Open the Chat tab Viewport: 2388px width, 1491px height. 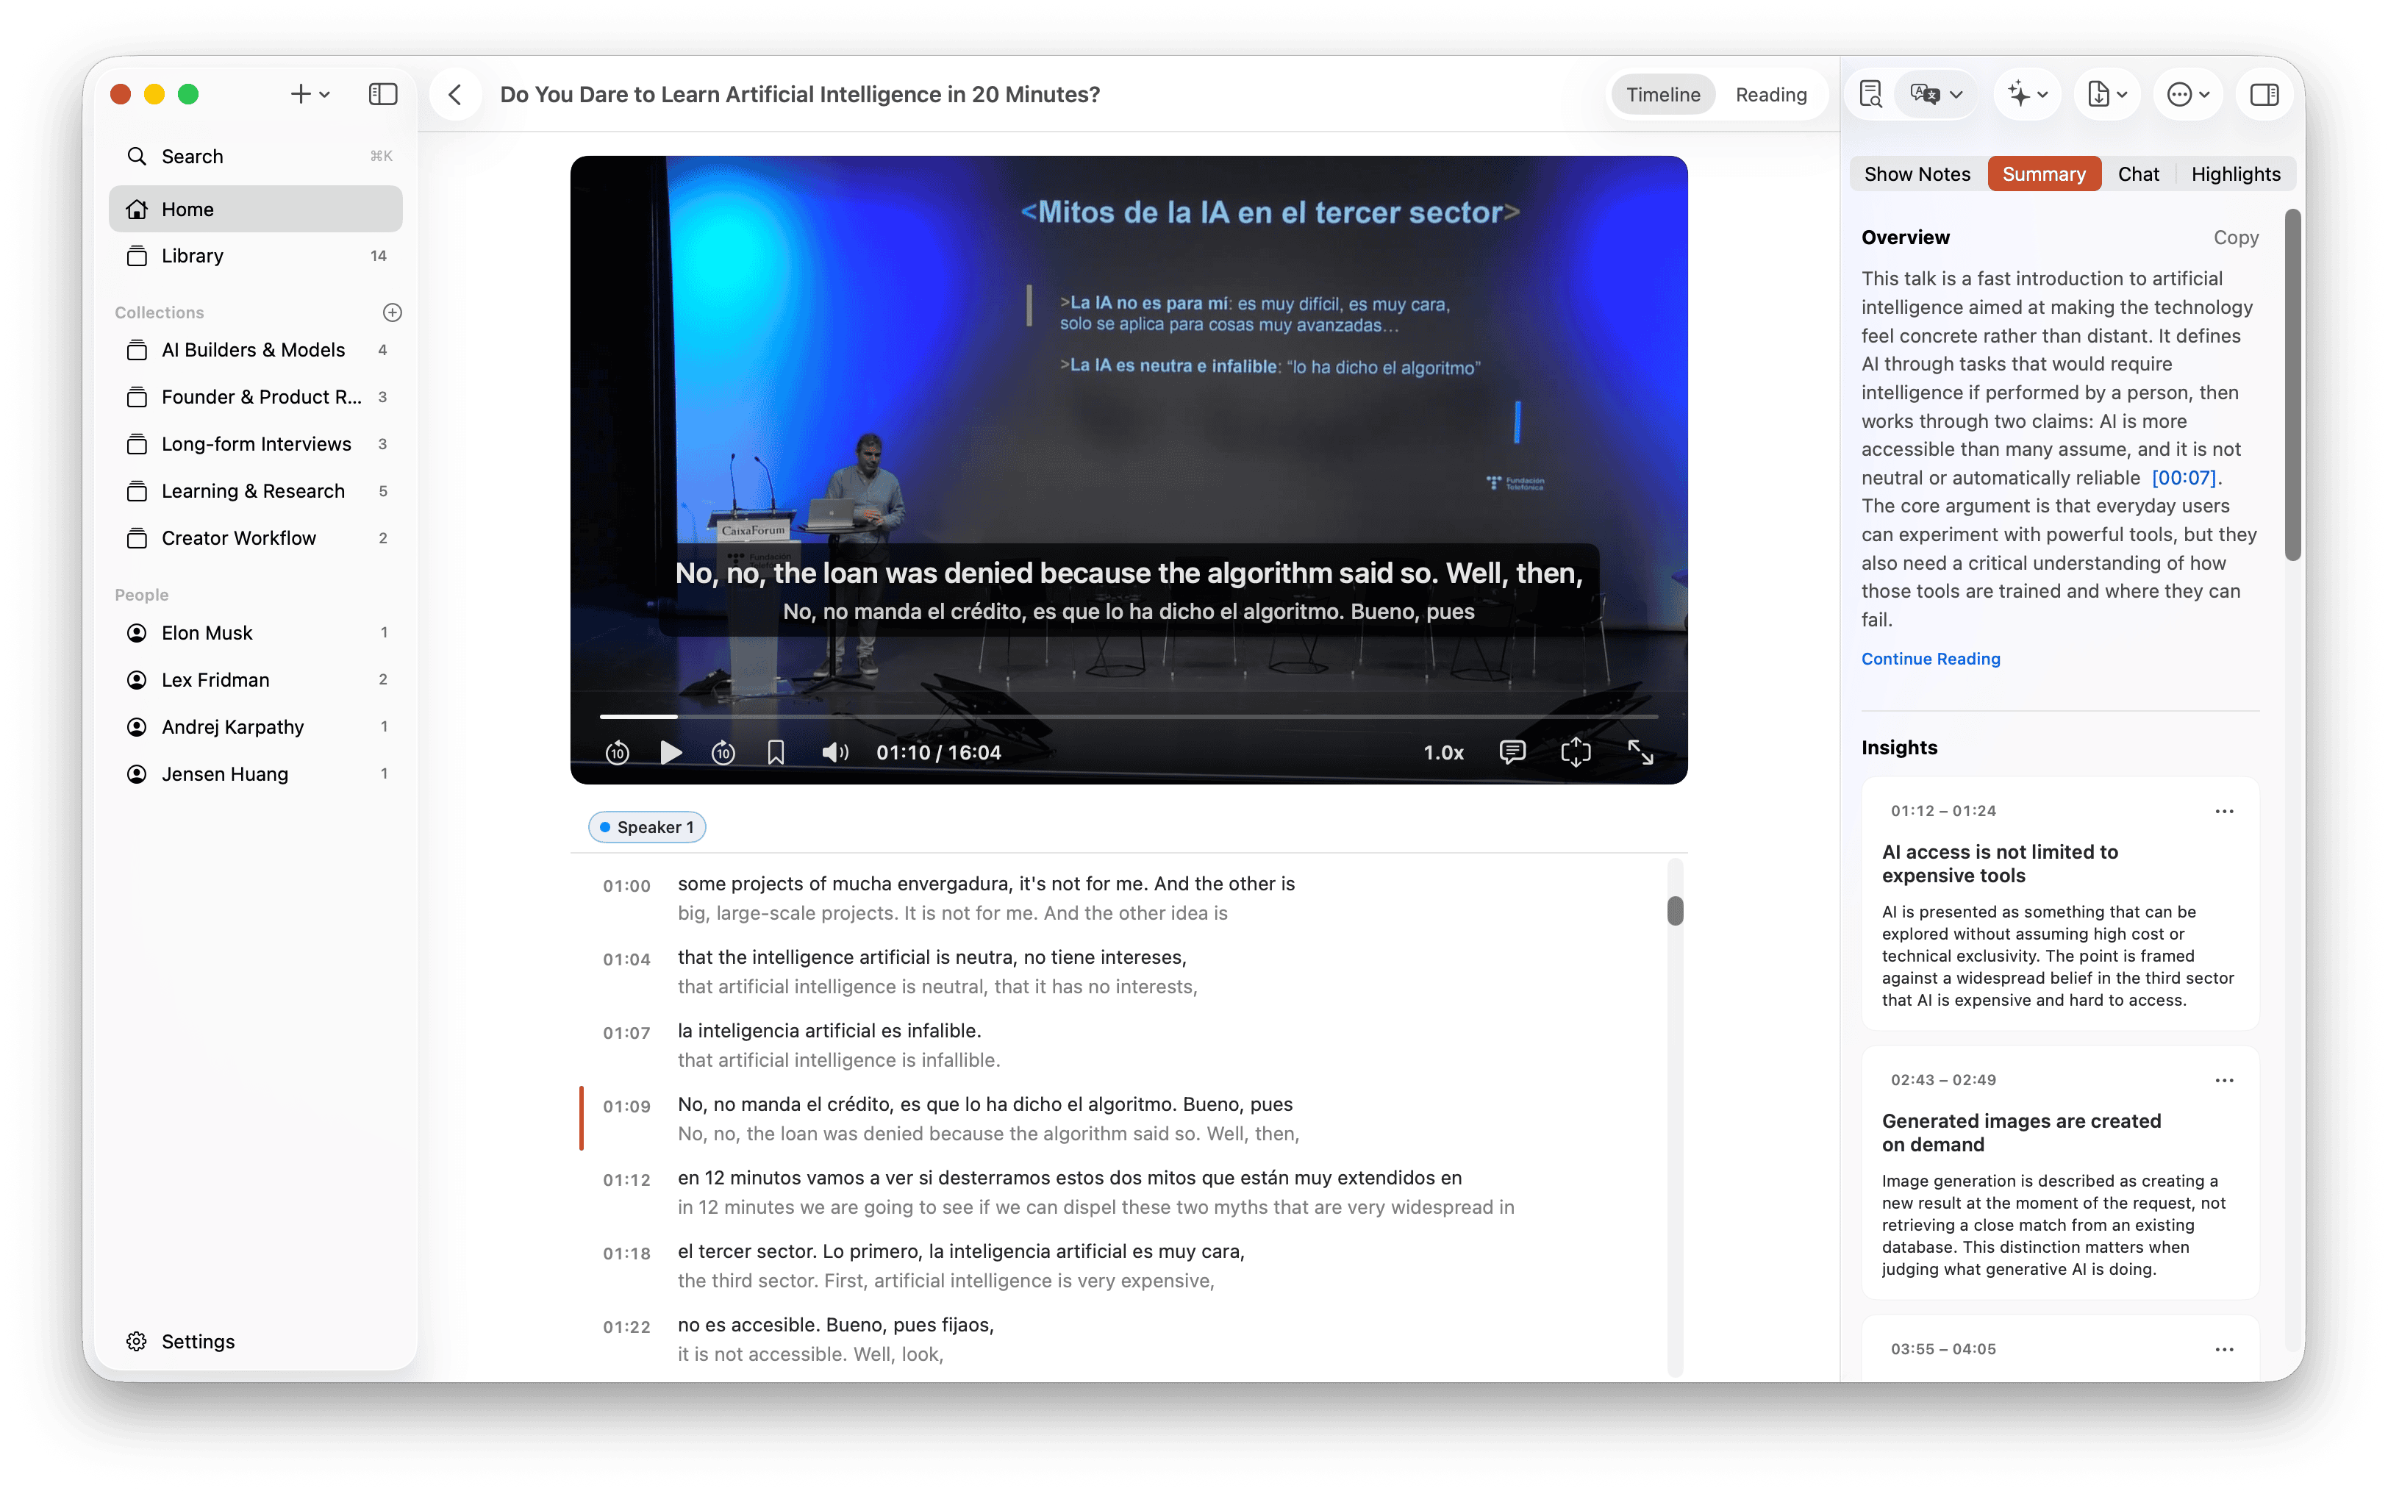click(x=2137, y=174)
